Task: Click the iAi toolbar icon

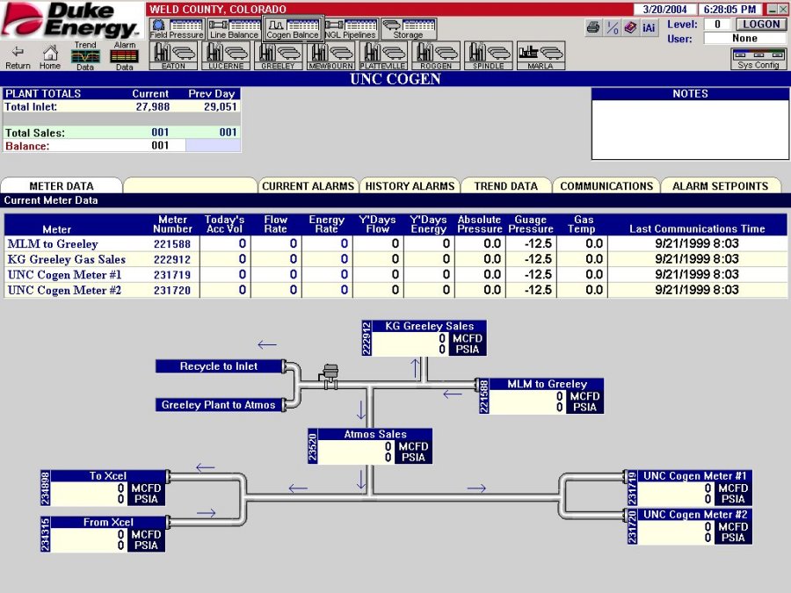Action: coord(649,27)
